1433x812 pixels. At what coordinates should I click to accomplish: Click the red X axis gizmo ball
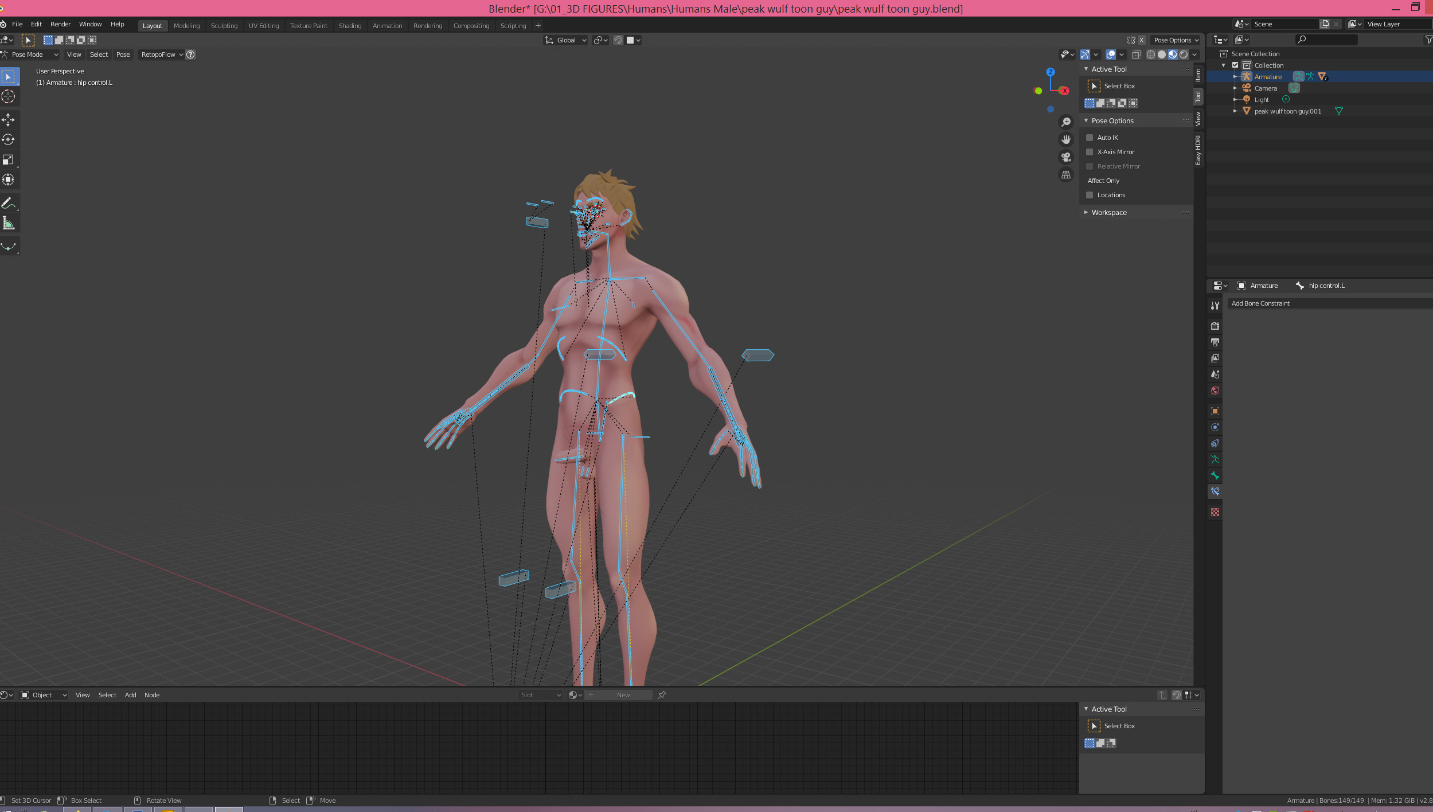pos(1064,91)
